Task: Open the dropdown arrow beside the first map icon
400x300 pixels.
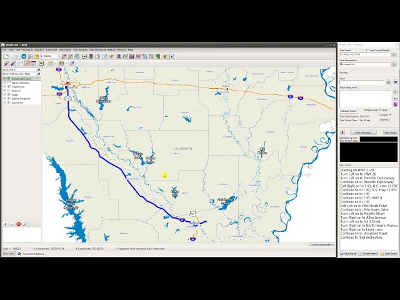Action: coord(11,56)
